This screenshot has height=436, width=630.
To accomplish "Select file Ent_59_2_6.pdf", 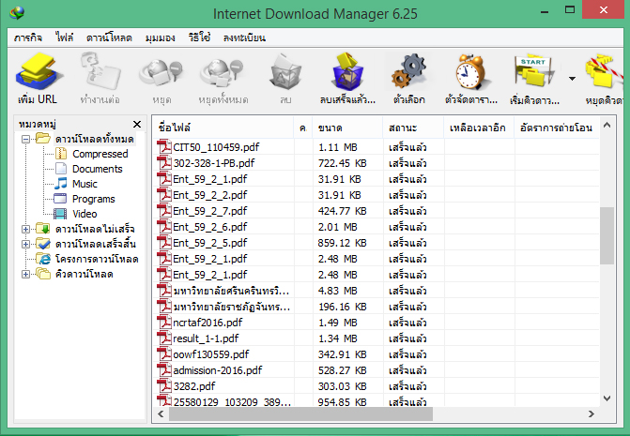I will pyautogui.click(x=209, y=227).
